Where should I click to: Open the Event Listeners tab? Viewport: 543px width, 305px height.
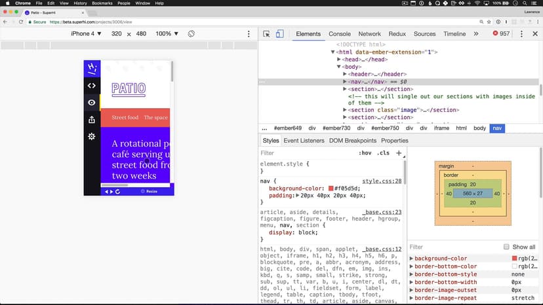[x=304, y=141]
